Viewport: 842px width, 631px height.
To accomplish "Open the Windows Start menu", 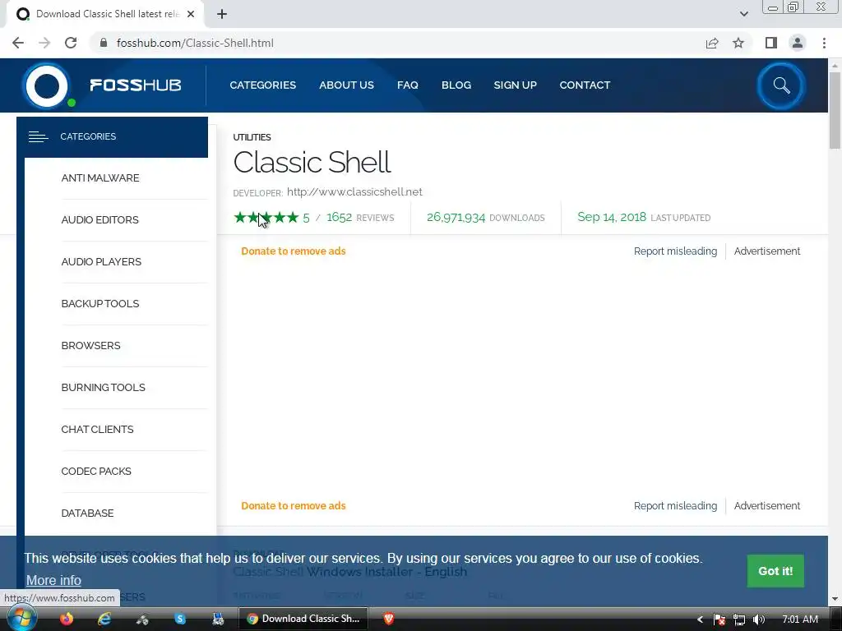I will (21, 619).
